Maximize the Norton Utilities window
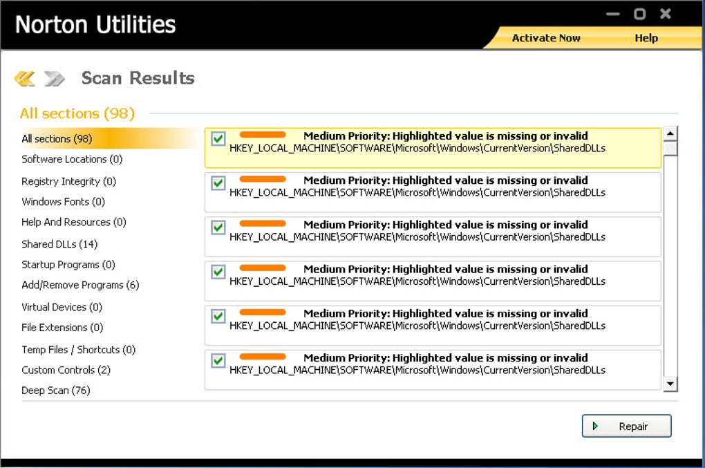The width and height of the screenshot is (705, 468). coord(639,14)
